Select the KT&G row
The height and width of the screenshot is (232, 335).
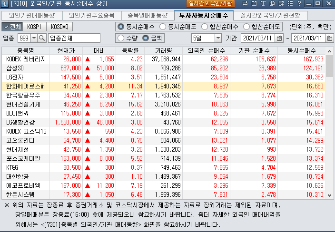(x=163, y=167)
